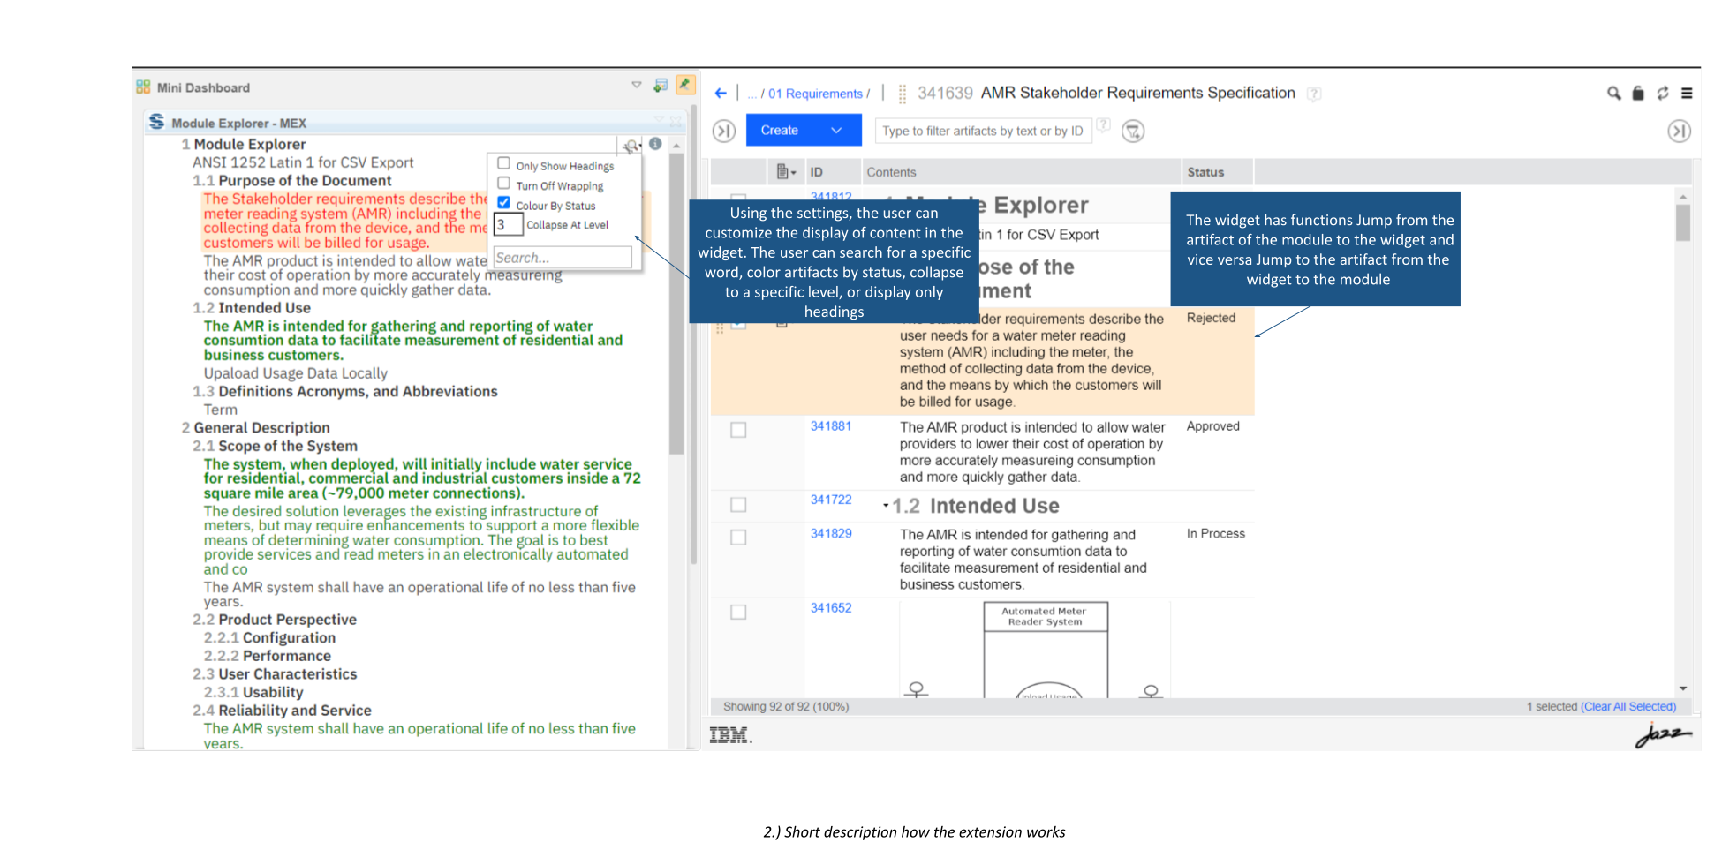Click help icon after module title
The width and height of the screenshot is (1722, 865).
[x=1314, y=94]
